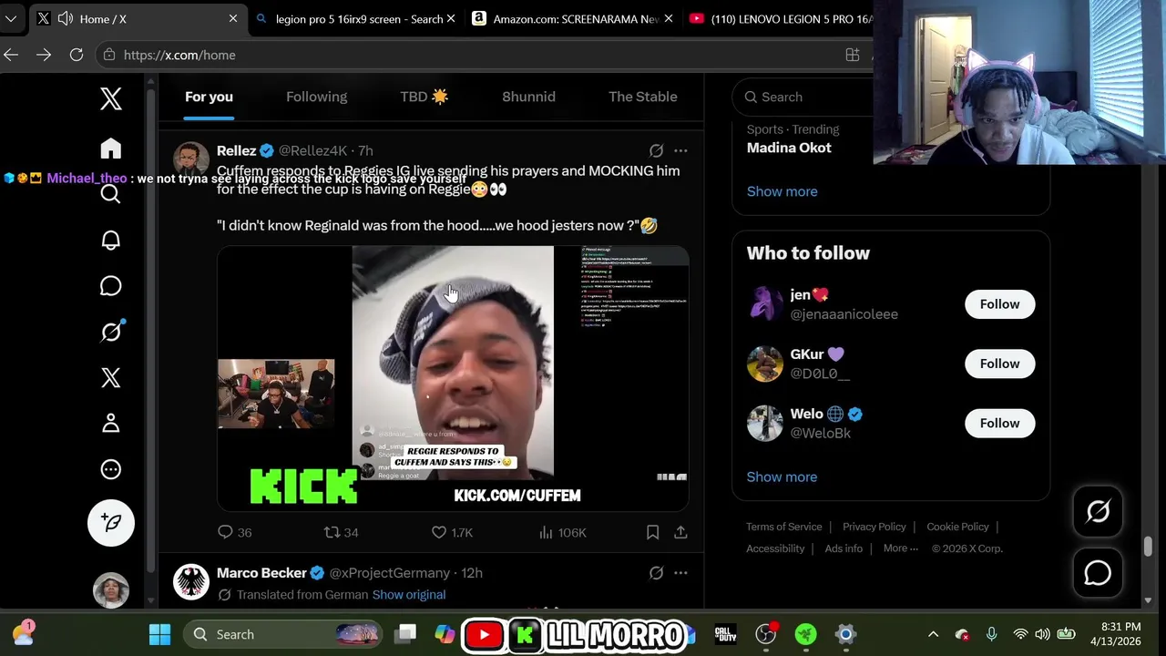Bookmark the Rellez post
The height and width of the screenshot is (656, 1166).
[652, 532]
